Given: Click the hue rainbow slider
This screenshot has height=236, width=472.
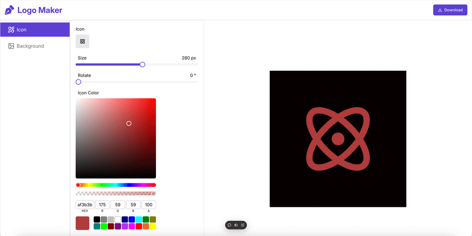Looking at the screenshot, I should point(116,185).
